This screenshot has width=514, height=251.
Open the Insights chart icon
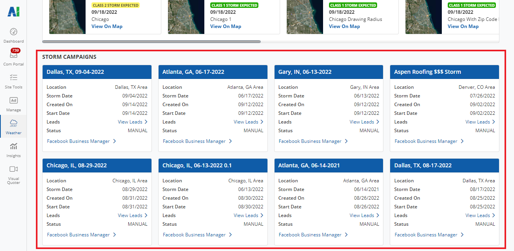click(13, 146)
